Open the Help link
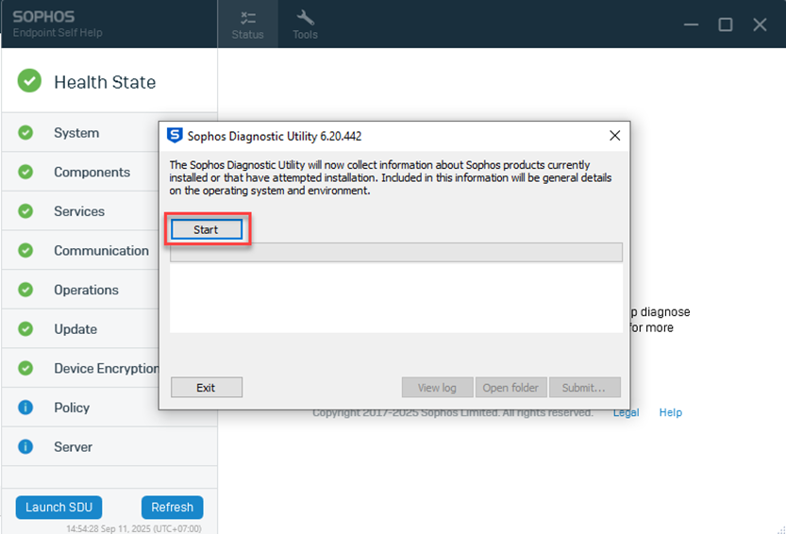The width and height of the screenshot is (786, 534). (670, 412)
